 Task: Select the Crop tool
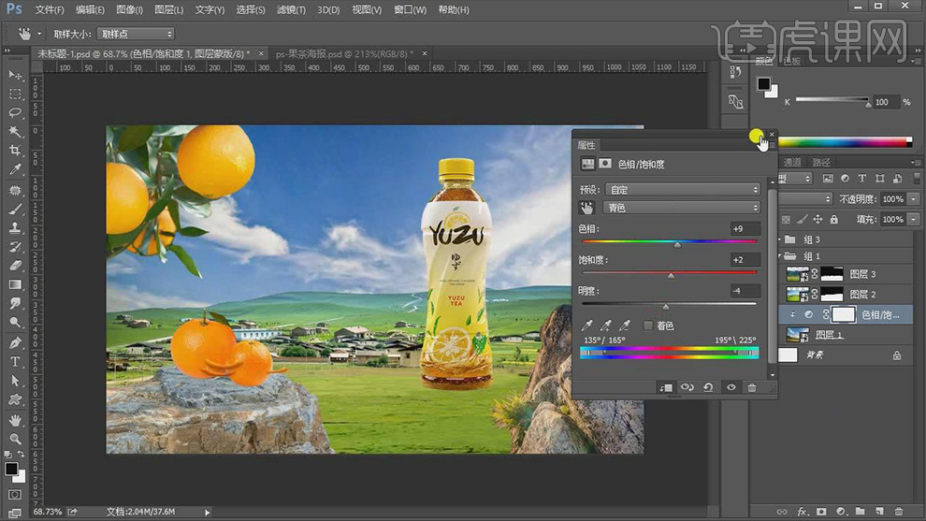(x=15, y=151)
